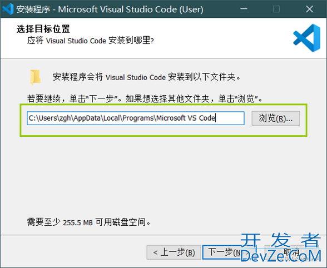
Task: Go back with 上一步(B) button
Action: pos(174,252)
